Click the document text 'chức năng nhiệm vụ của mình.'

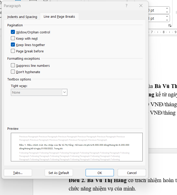(x=102, y=189)
